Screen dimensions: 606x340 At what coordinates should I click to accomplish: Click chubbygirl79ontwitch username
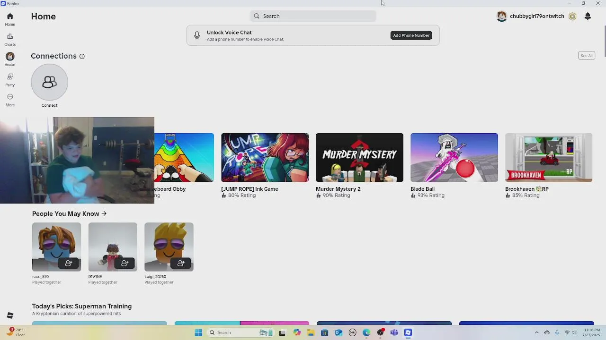point(537,16)
